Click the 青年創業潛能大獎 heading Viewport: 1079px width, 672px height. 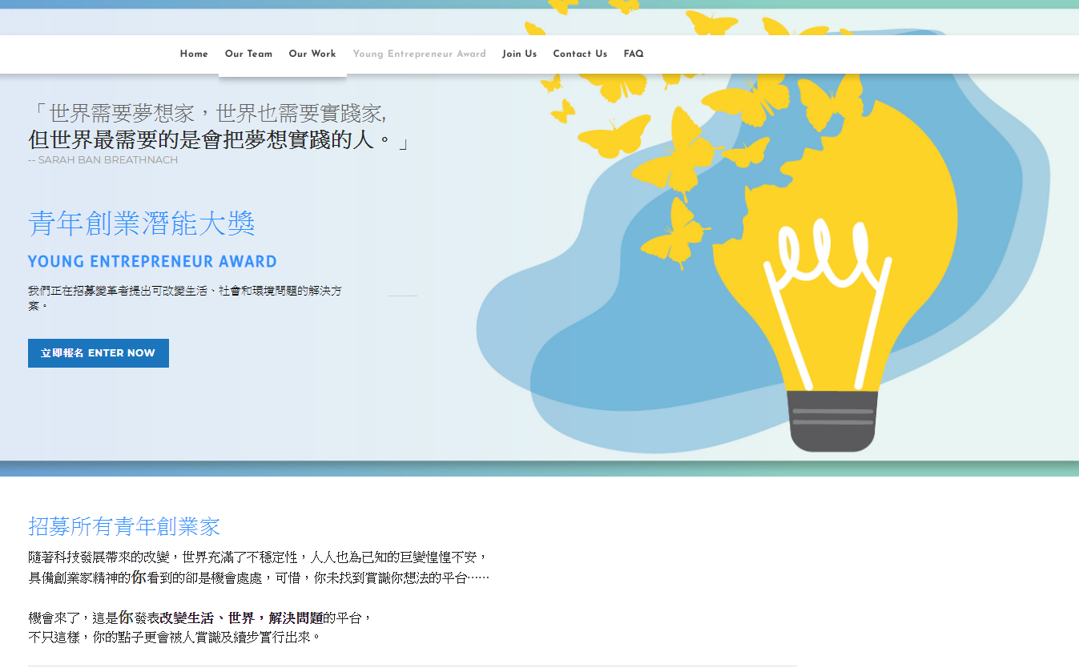click(142, 224)
